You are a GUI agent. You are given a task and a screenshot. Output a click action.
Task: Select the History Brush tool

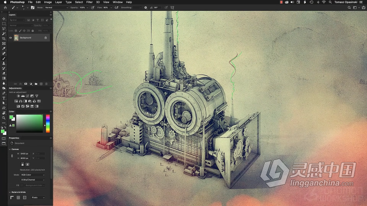click(4, 68)
